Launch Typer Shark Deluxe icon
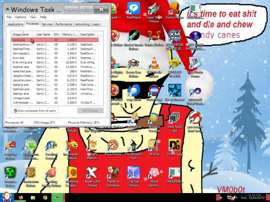Image resolution: width=270 pixels, height=202 pixels. pyautogui.click(x=154, y=12)
